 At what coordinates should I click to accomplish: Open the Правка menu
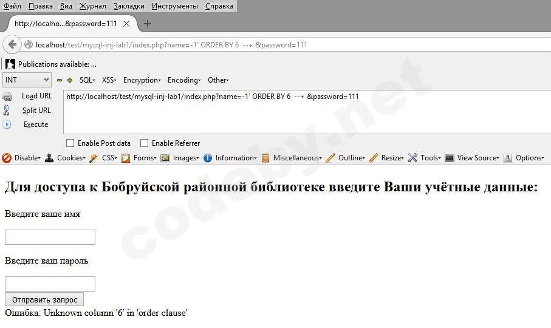pos(41,6)
